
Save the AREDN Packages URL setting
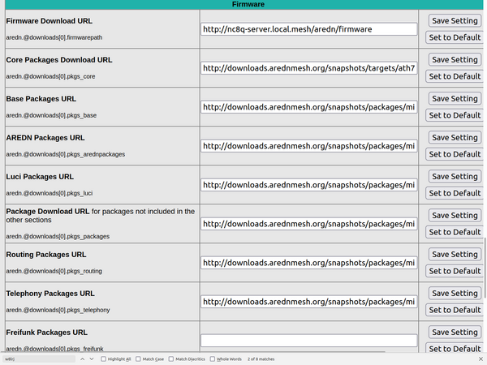455,138
